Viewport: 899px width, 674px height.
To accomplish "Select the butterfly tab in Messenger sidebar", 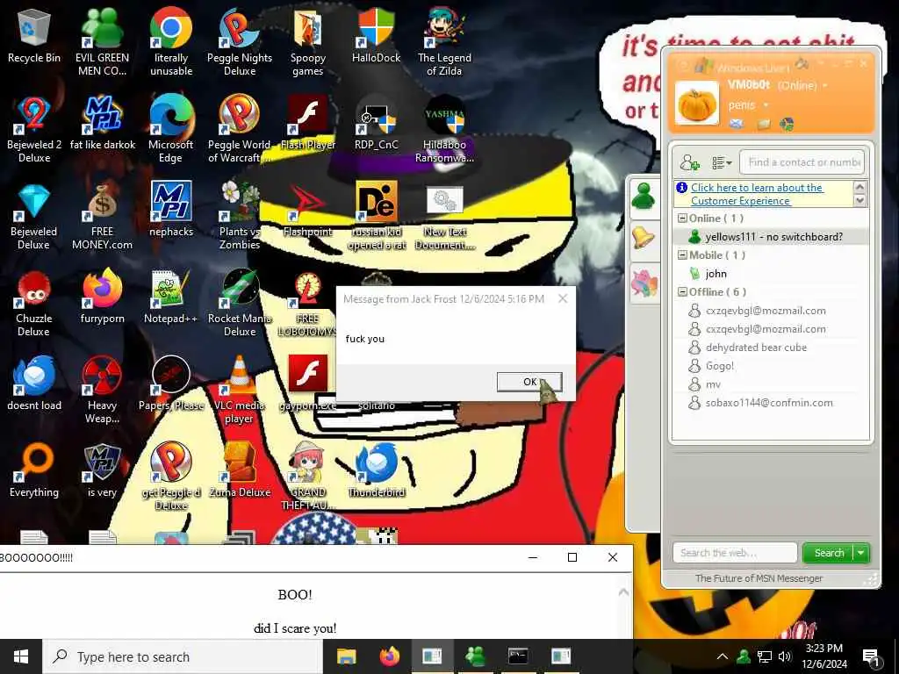I will pos(644,283).
